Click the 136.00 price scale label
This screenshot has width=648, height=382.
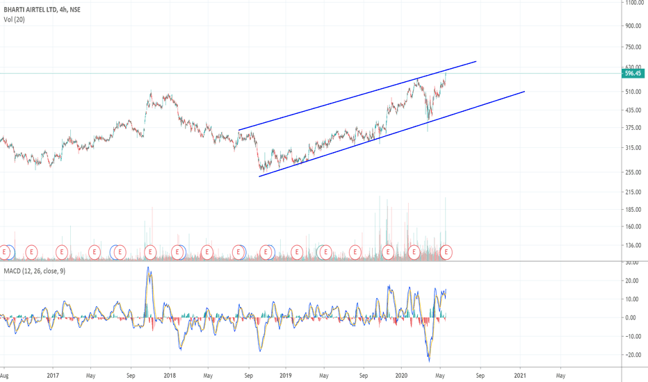(633, 245)
